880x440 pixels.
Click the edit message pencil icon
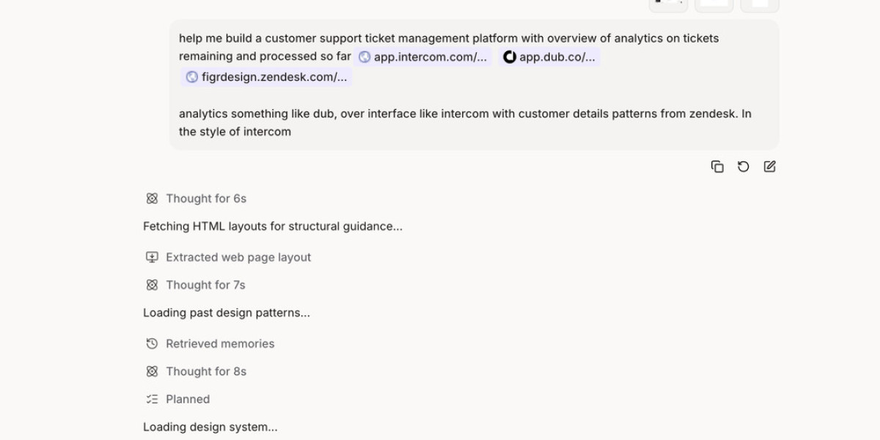click(x=769, y=166)
